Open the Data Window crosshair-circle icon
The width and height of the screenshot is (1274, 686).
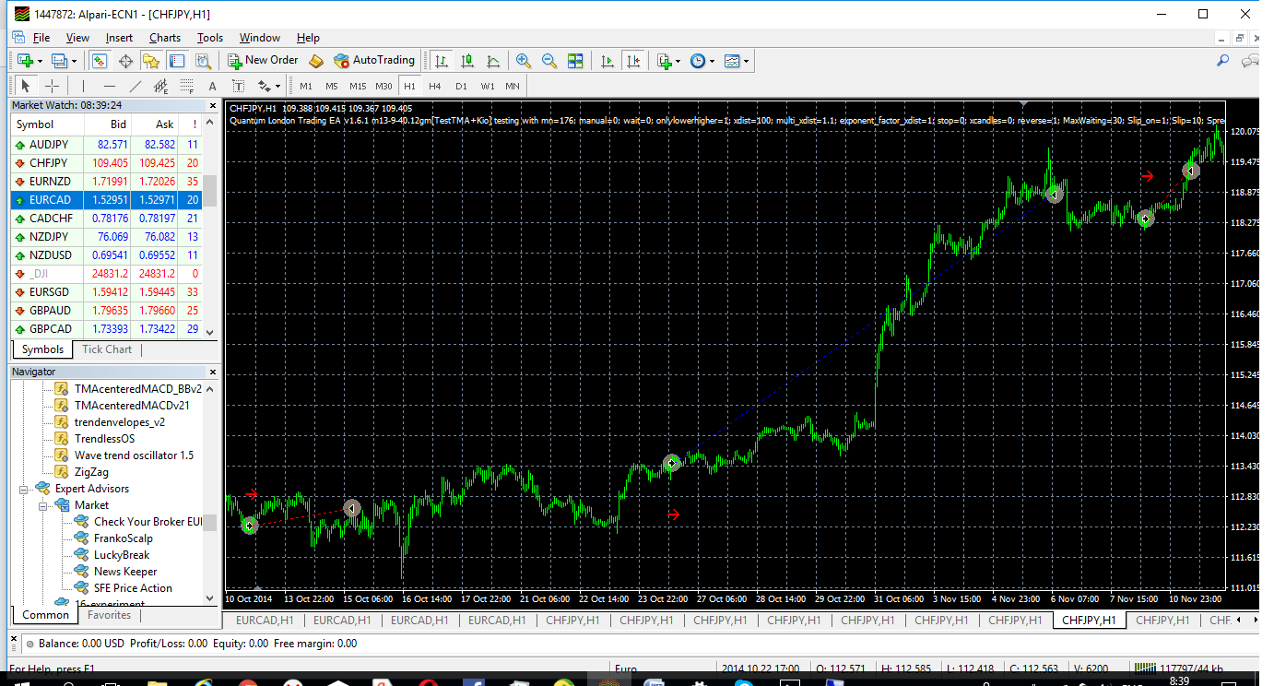click(125, 61)
